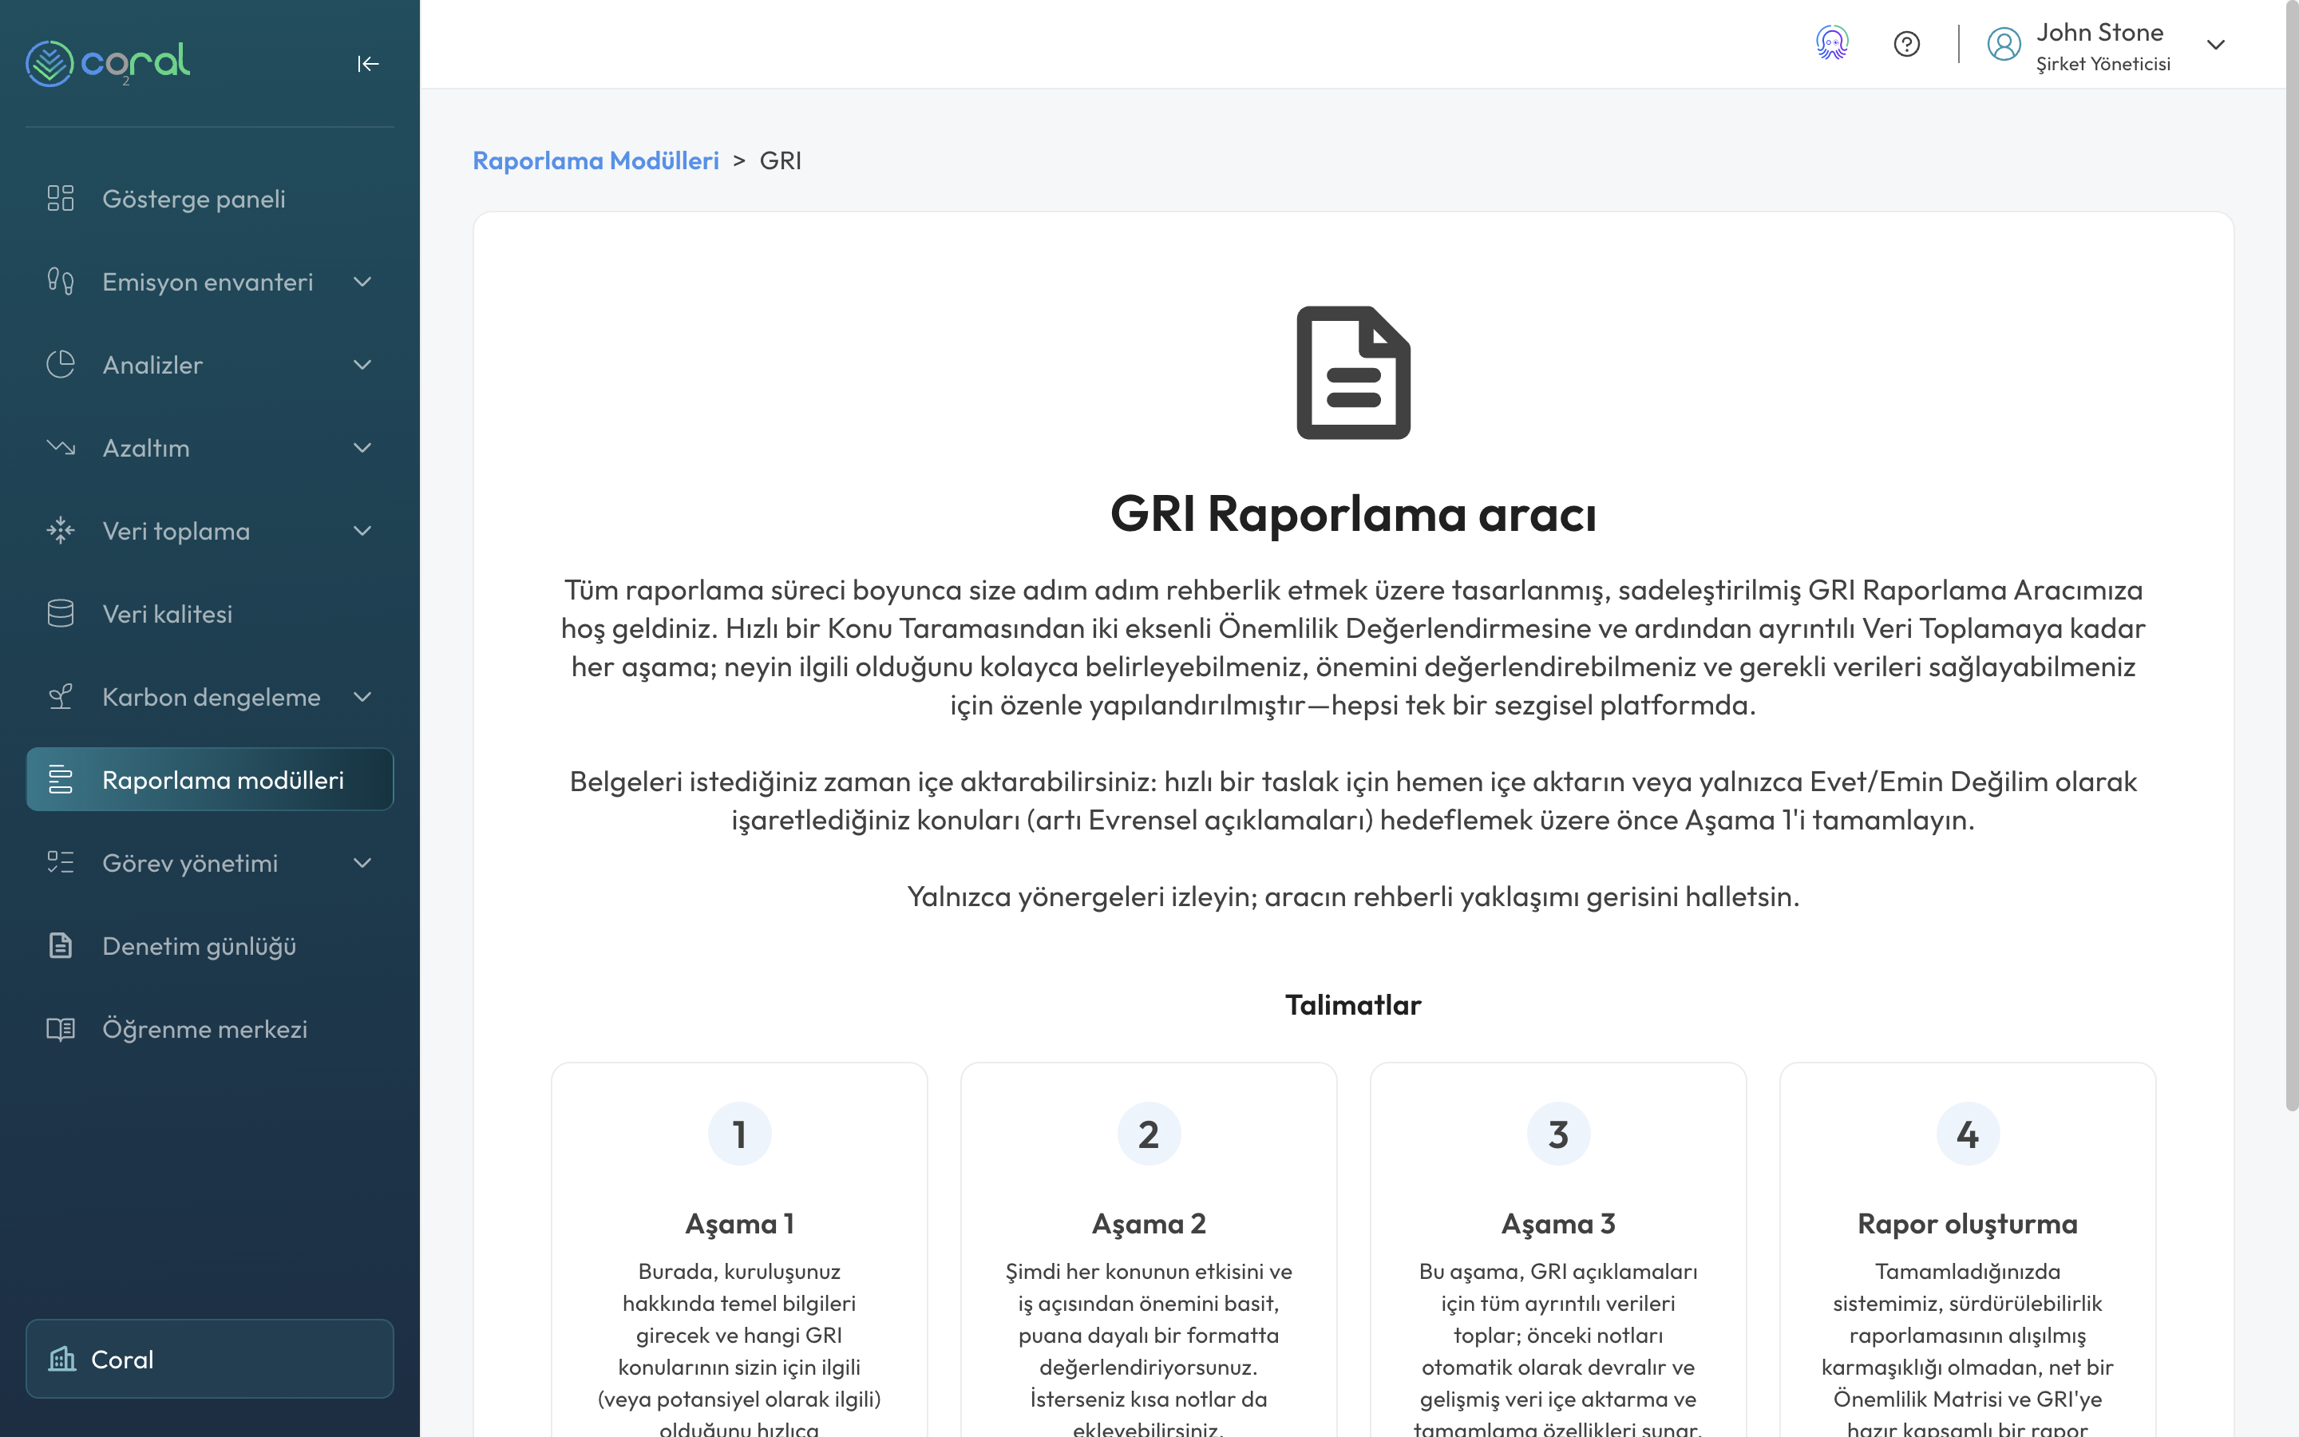Click the Talimatlar section heading

(x=1353, y=1004)
